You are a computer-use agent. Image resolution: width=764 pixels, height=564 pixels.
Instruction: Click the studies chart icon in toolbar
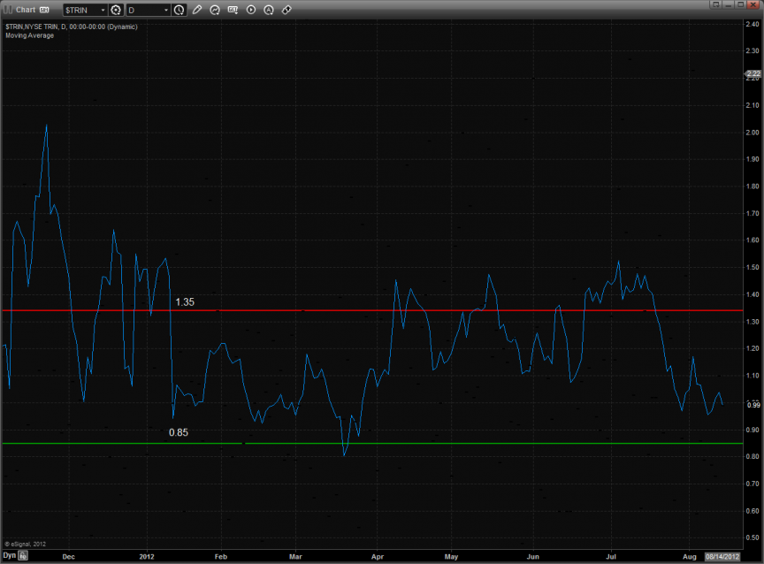tap(215, 10)
